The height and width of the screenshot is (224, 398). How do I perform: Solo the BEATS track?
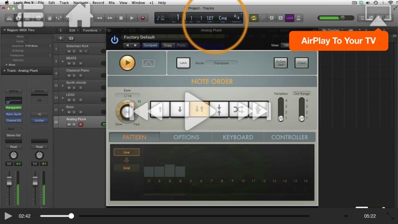[74, 64]
